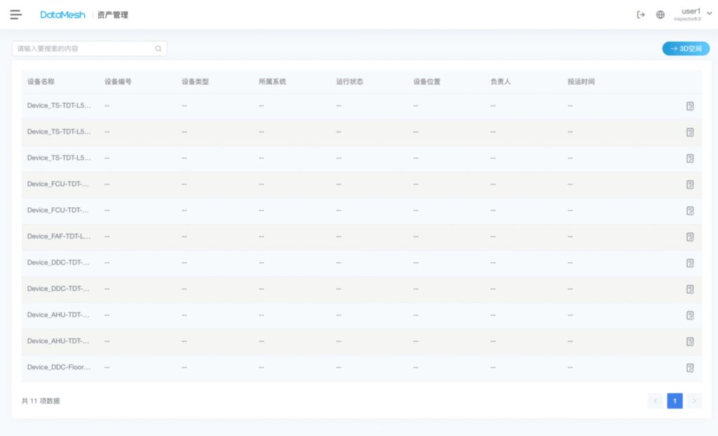Viewport: 718px width, 436px height.
Task: Click details icon of first Device_TS-TDT-L5 row
Action: [690, 106]
